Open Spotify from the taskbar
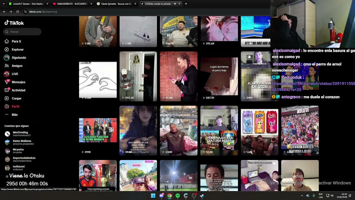 [x=177, y=196]
